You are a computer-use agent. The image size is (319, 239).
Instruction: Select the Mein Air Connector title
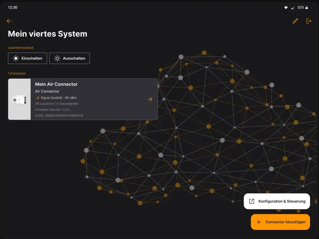point(56,84)
